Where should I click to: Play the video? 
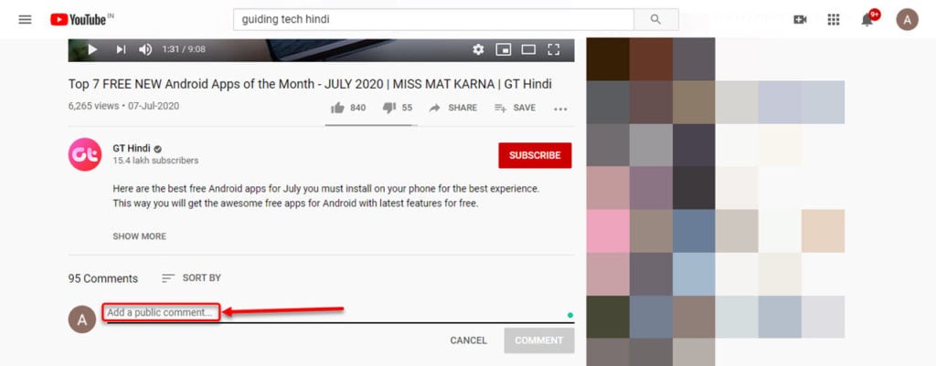coord(92,49)
